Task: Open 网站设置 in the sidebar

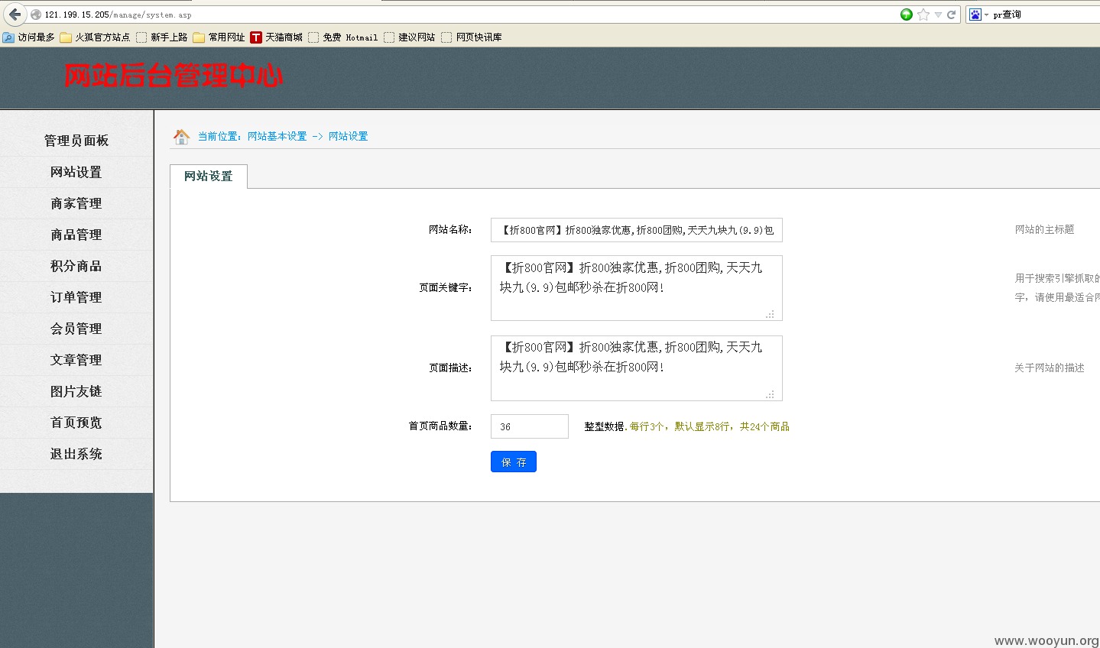Action: tap(76, 172)
